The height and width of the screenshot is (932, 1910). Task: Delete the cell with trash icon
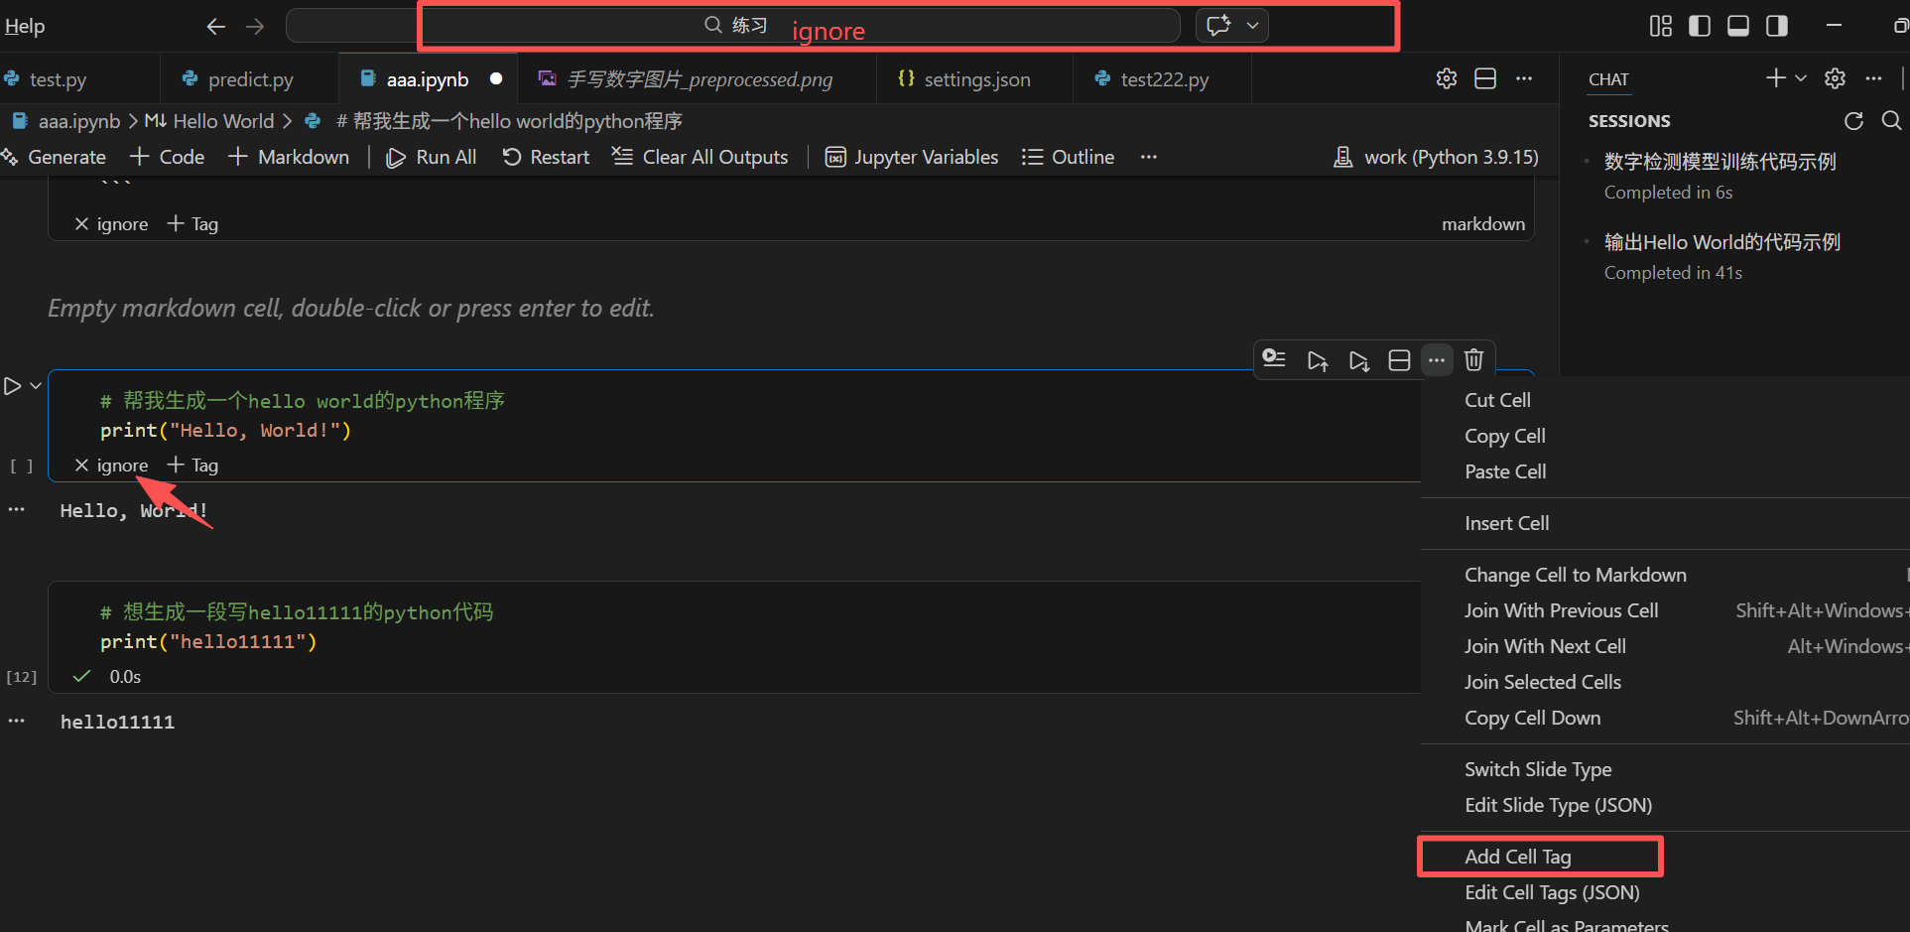[1474, 359]
